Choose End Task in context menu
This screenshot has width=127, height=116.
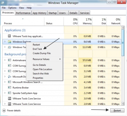pos(37,49)
